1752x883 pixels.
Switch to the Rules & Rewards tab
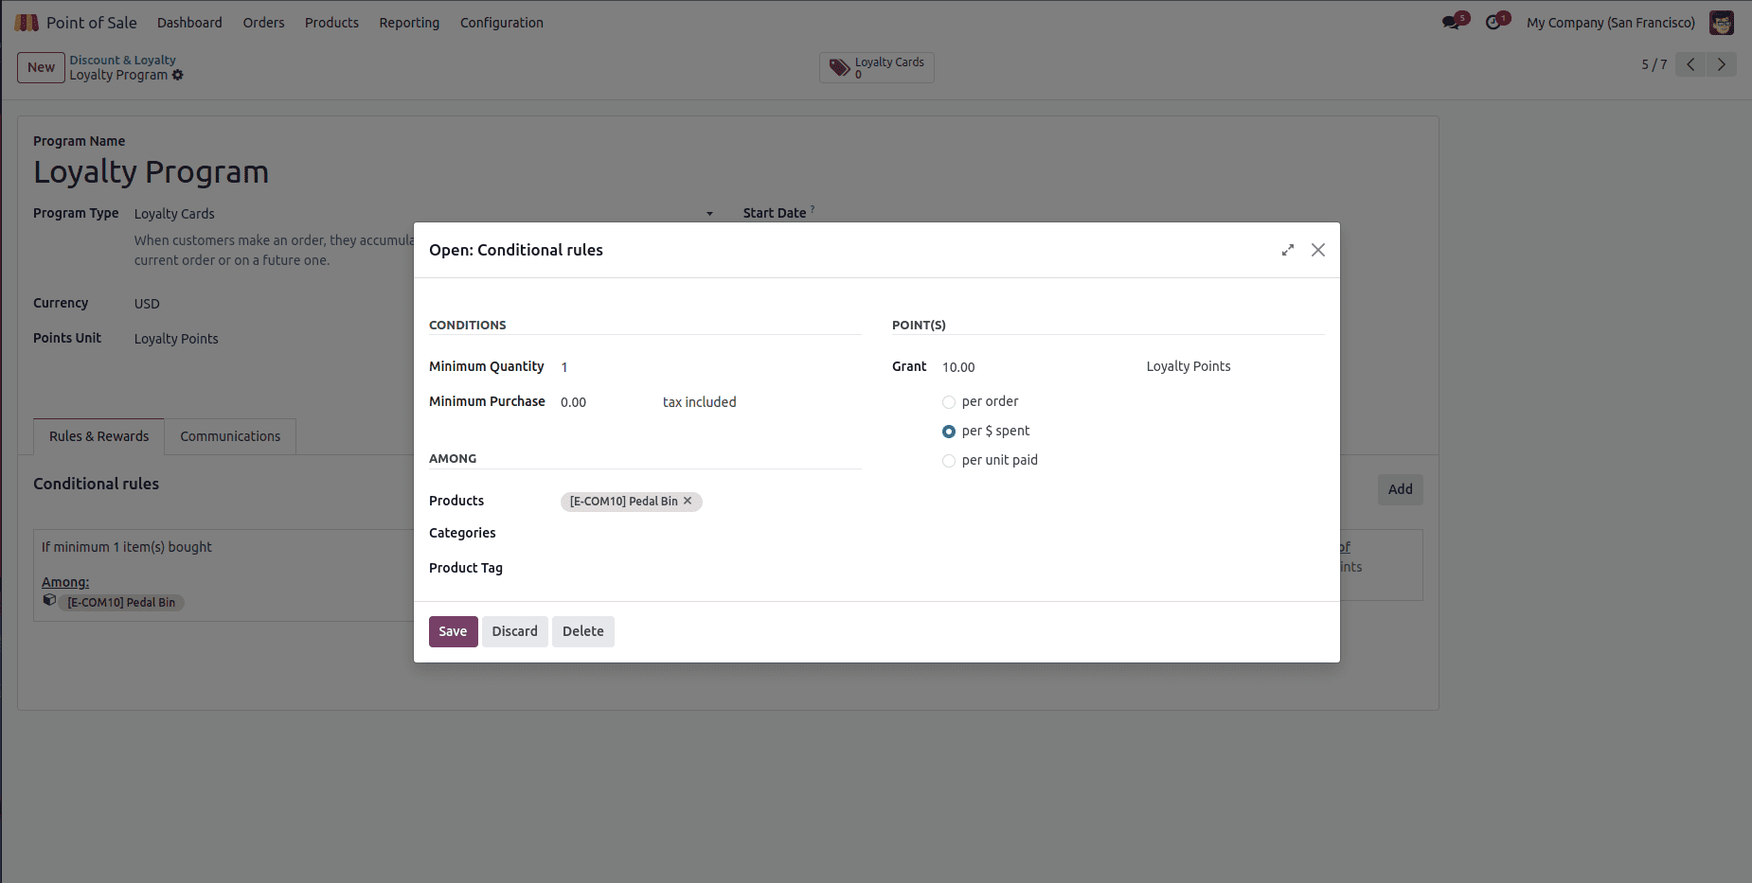pos(99,436)
